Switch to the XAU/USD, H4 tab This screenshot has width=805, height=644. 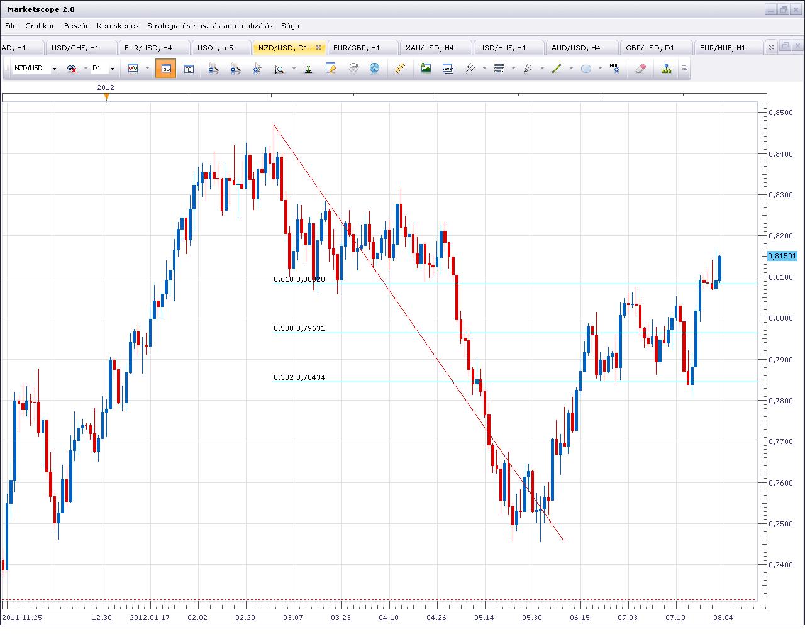(x=435, y=48)
